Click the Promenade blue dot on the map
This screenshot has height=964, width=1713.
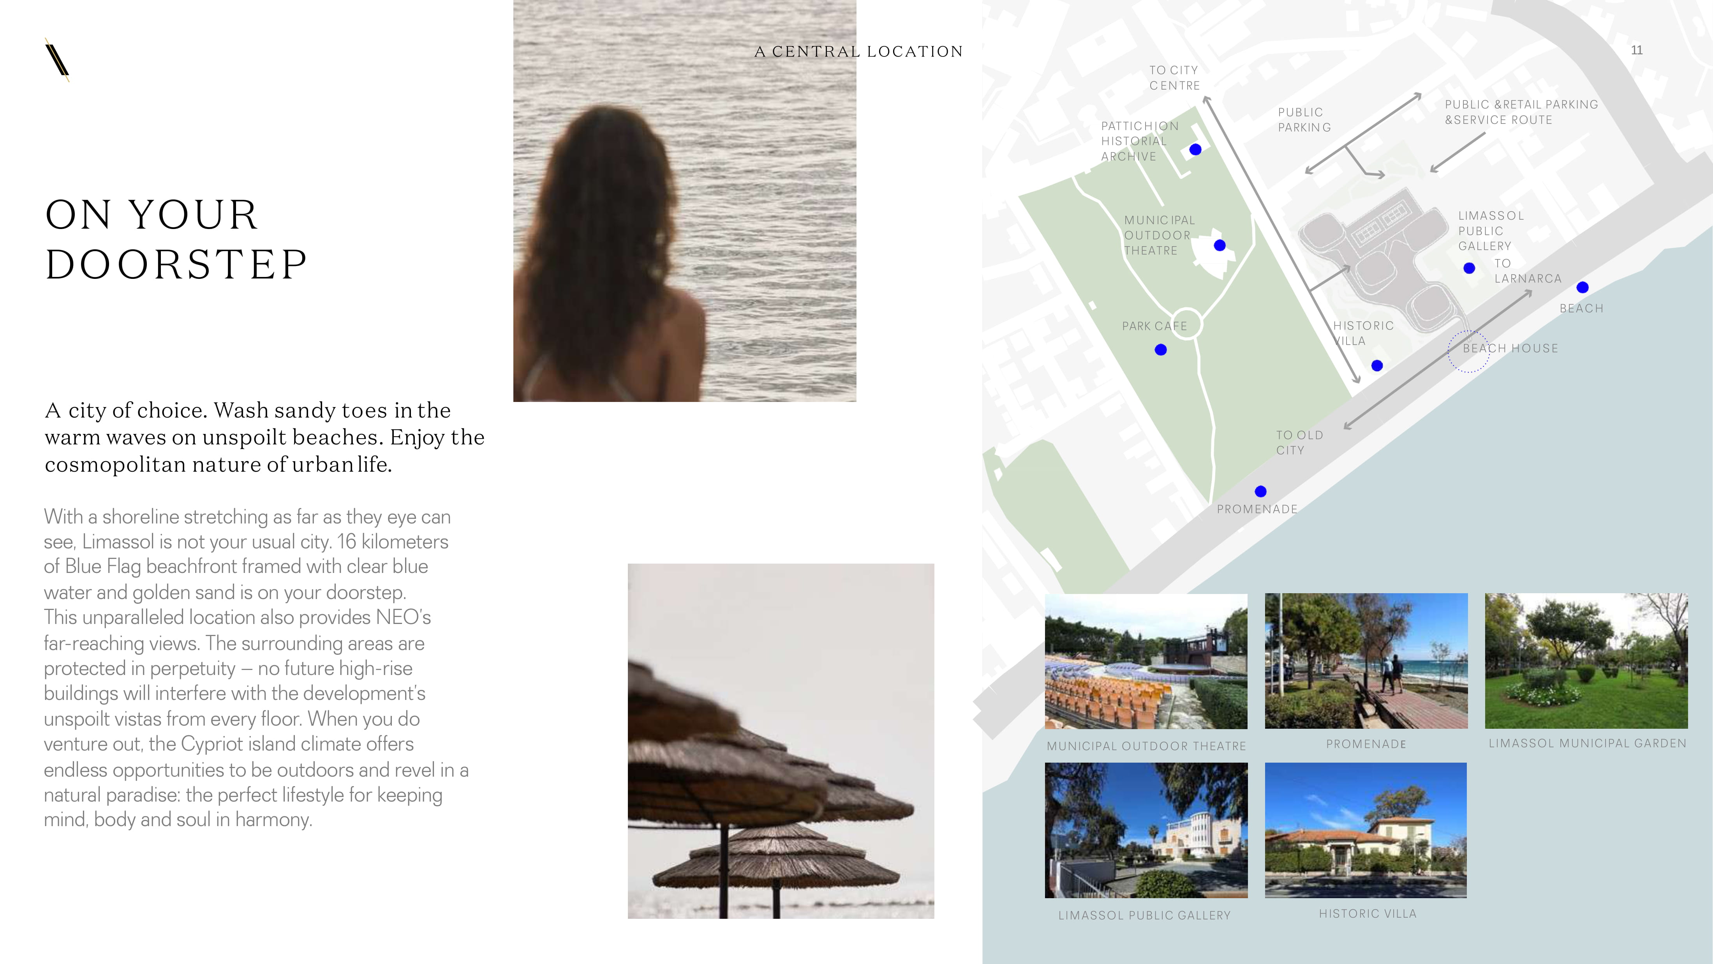[x=1260, y=491]
